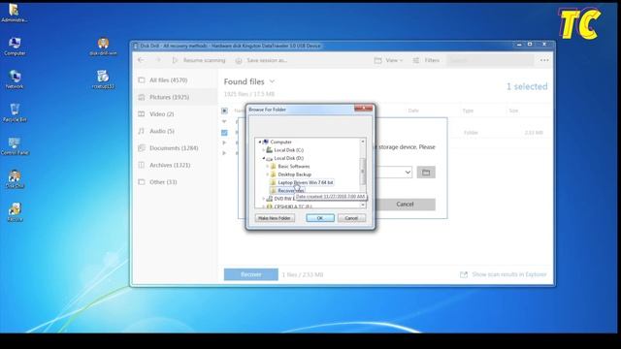The width and height of the screenshot is (621, 349).
Task: Click Cancel in Browse For Folder dialog
Action: tap(351, 218)
